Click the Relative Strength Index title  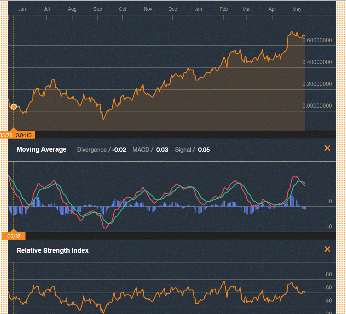(53, 251)
